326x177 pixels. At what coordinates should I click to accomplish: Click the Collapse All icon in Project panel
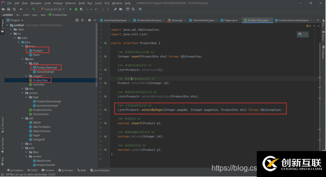[82, 20]
